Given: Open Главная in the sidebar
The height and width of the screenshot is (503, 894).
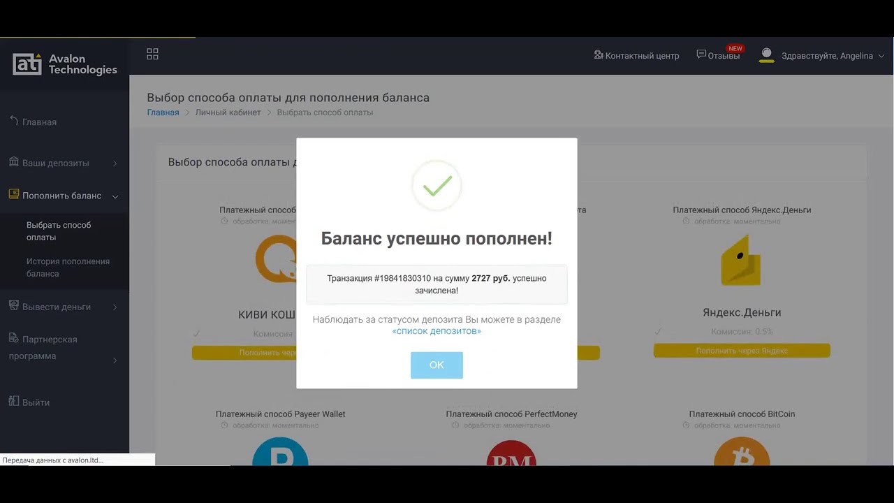Looking at the screenshot, I should click(x=39, y=122).
